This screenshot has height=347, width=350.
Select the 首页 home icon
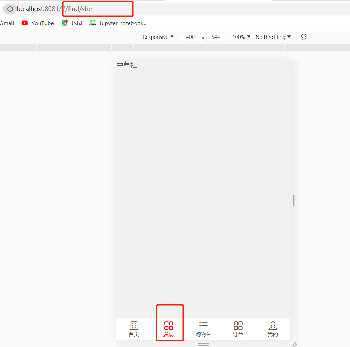134,325
